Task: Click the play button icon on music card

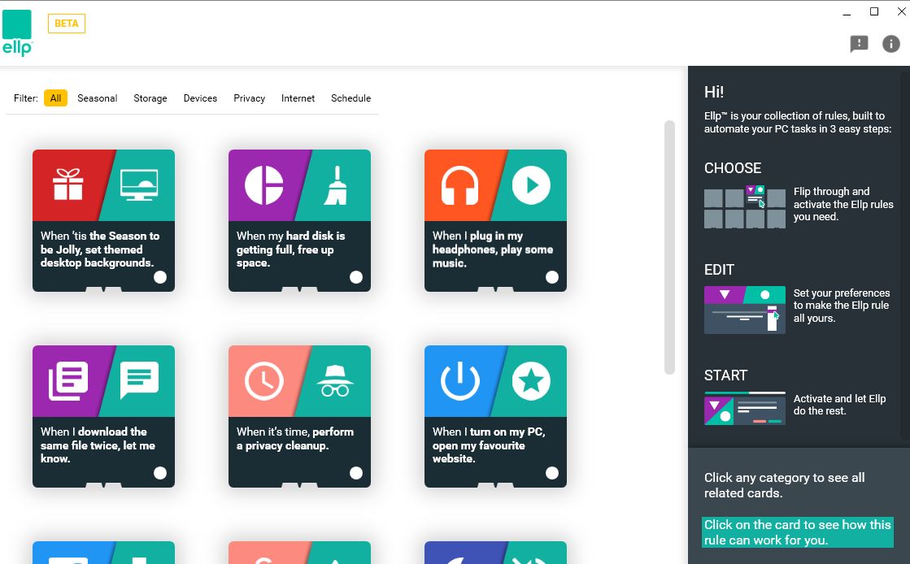Action: [x=531, y=185]
